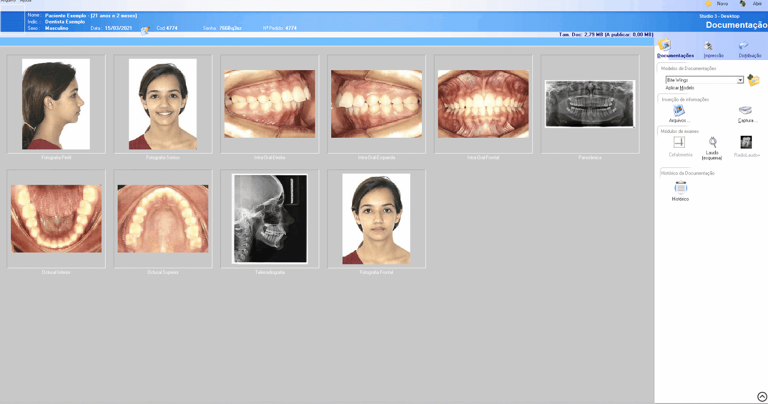Open the Arquivo menu
The image size is (768, 404).
tap(8, 1)
